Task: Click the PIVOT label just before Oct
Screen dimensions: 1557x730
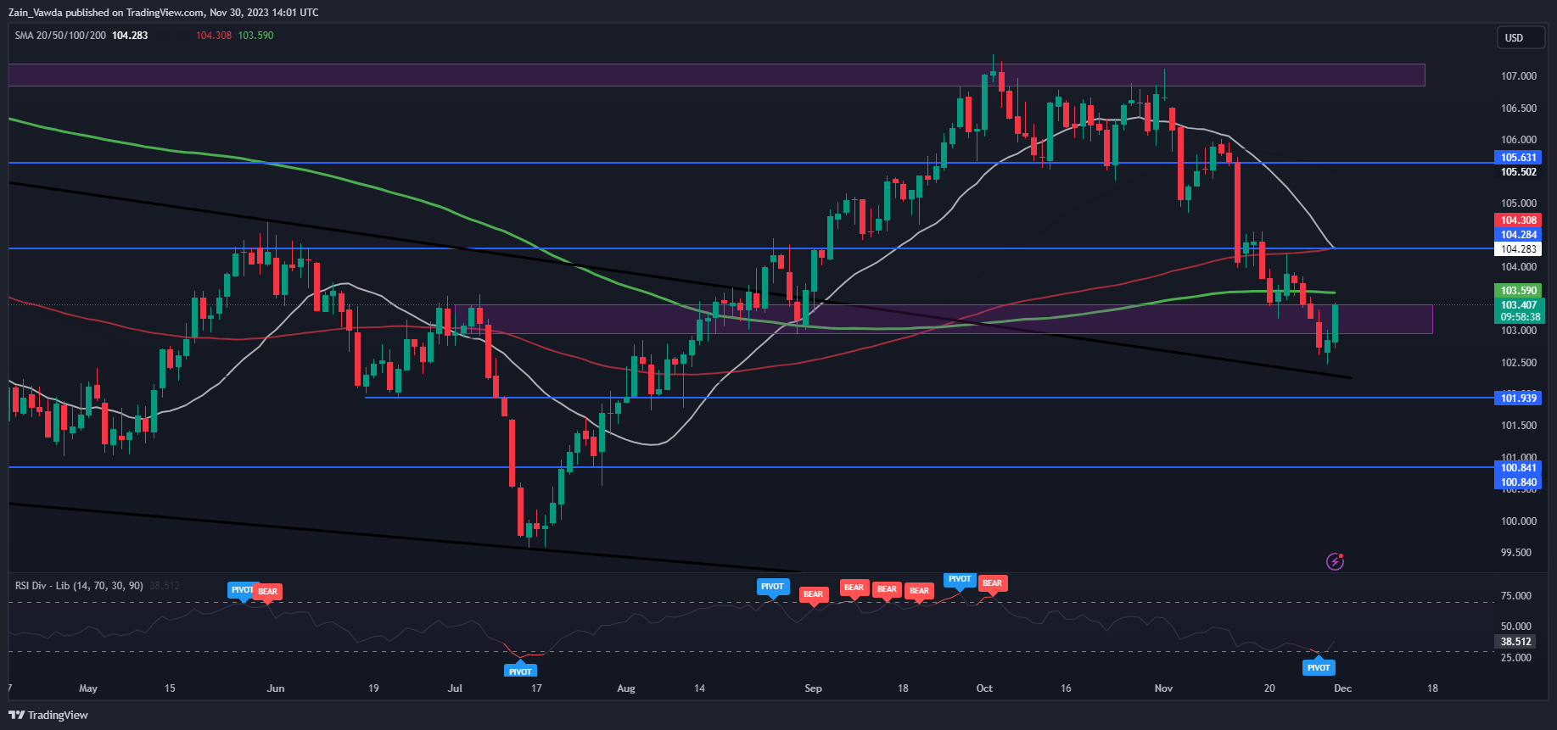Action: click(960, 579)
